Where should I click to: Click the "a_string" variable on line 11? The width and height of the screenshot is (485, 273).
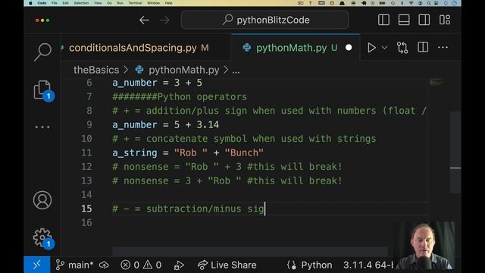pyautogui.click(x=135, y=152)
